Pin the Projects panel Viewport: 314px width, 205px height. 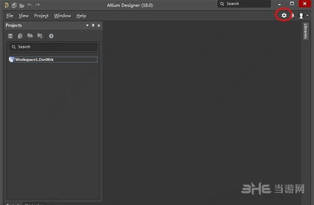[x=93, y=26]
